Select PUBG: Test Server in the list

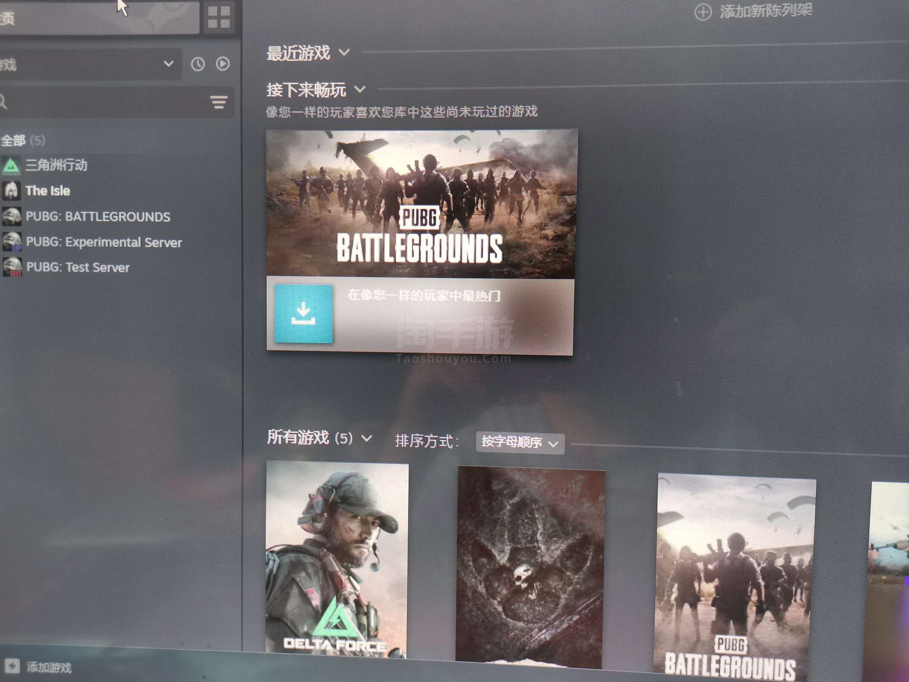click(78, 267)
